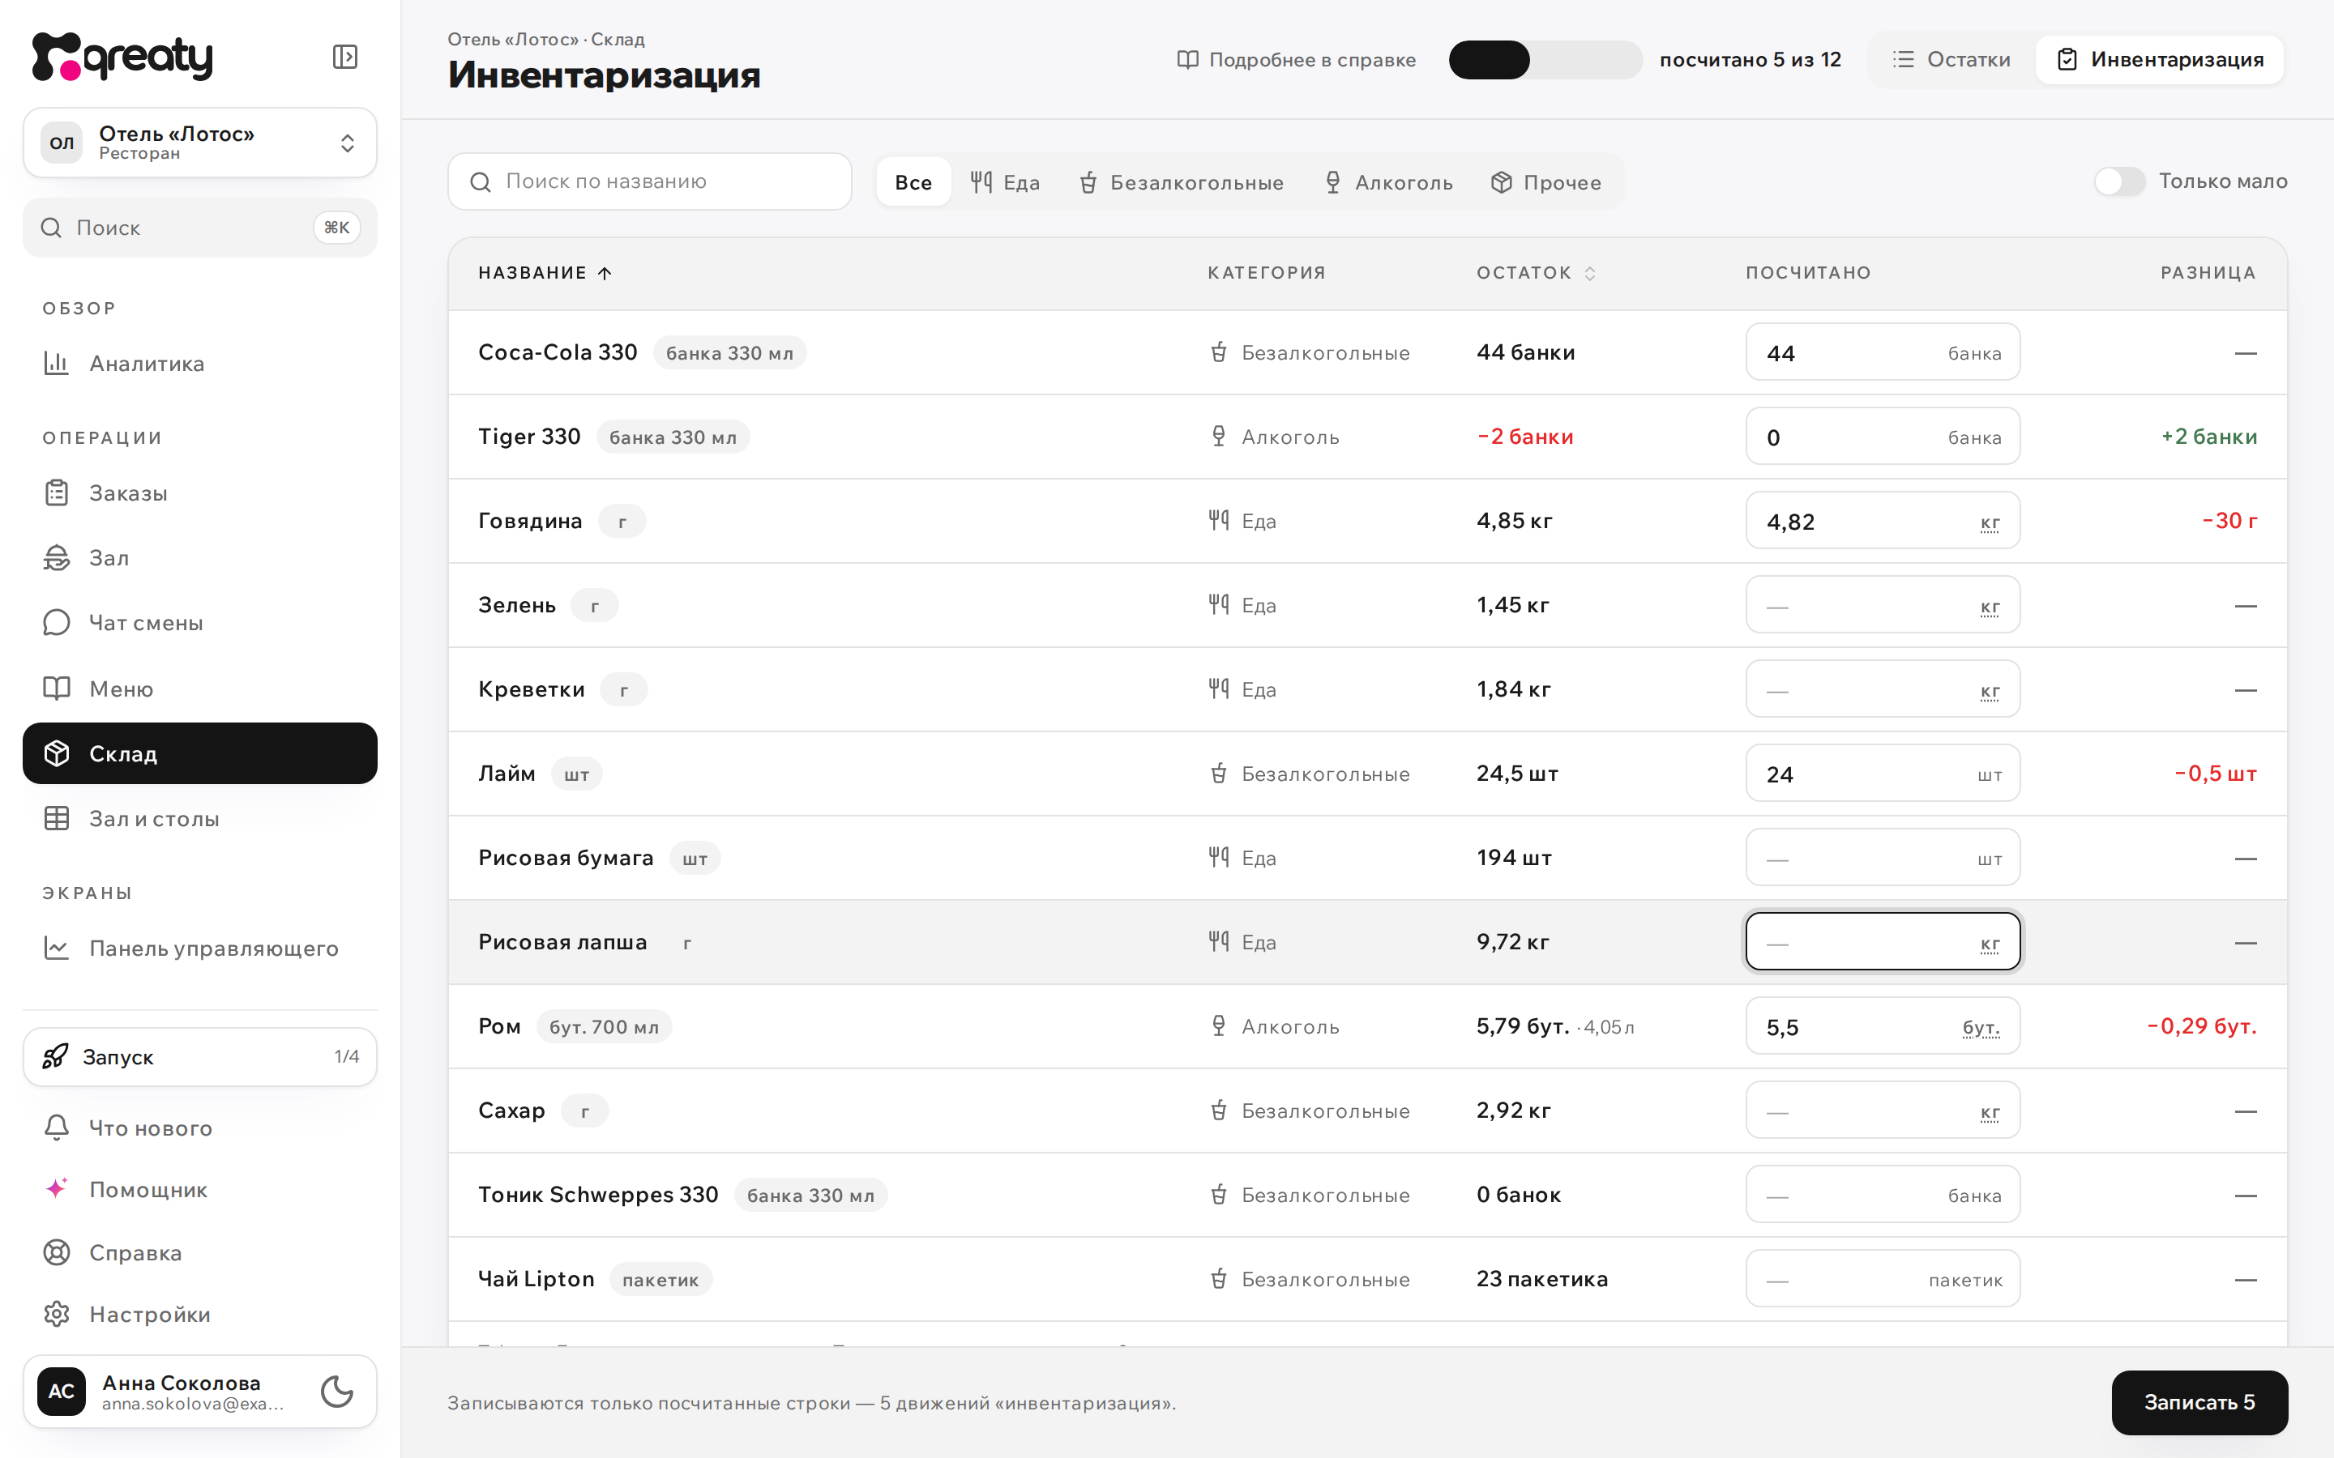Click the Ром difference −0,29 бут.
Viewport: 2334px width, 1458px height.
[2202, 1026]
